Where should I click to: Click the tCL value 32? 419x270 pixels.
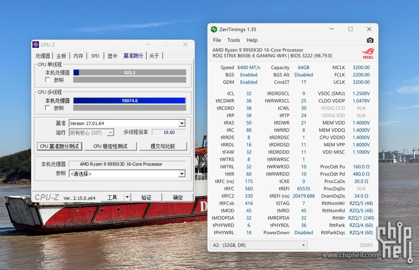pyautogui.click(x=249, y=93)
